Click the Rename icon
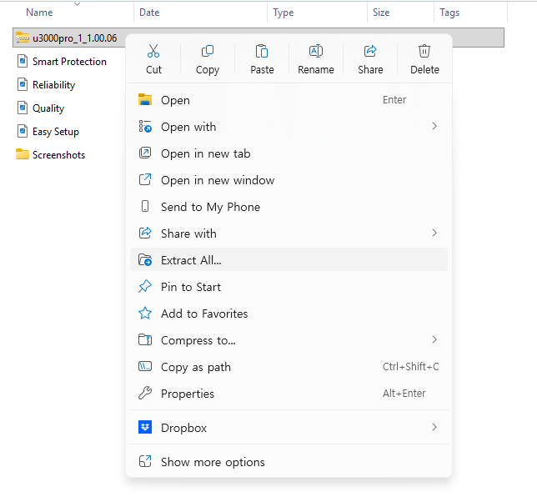The height and width of the screenshot is (497, 537). (316, 51)
